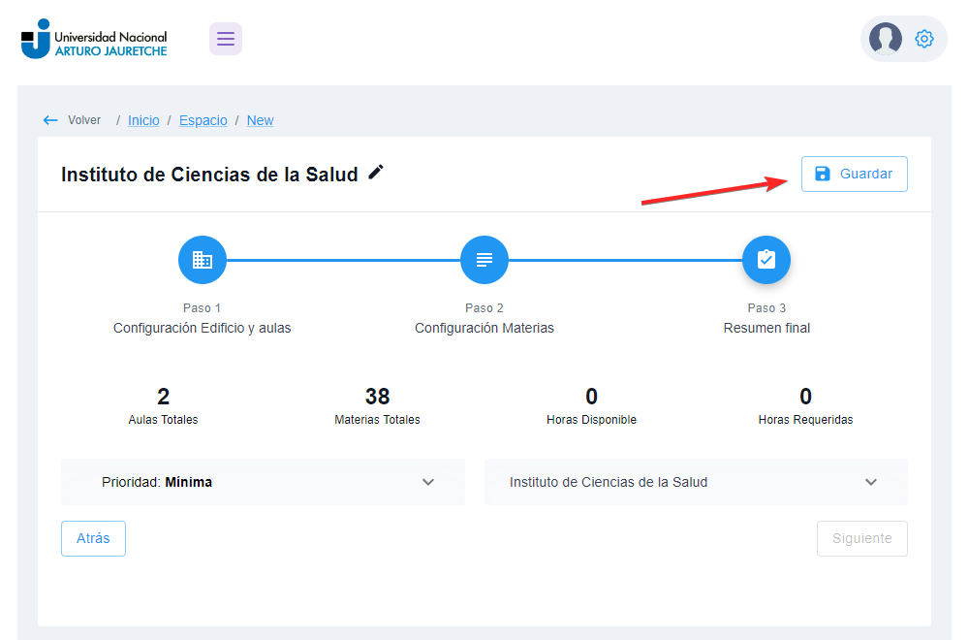
Task: Click Paso 2 Materias step icon
Action: [x=484, y=260]
